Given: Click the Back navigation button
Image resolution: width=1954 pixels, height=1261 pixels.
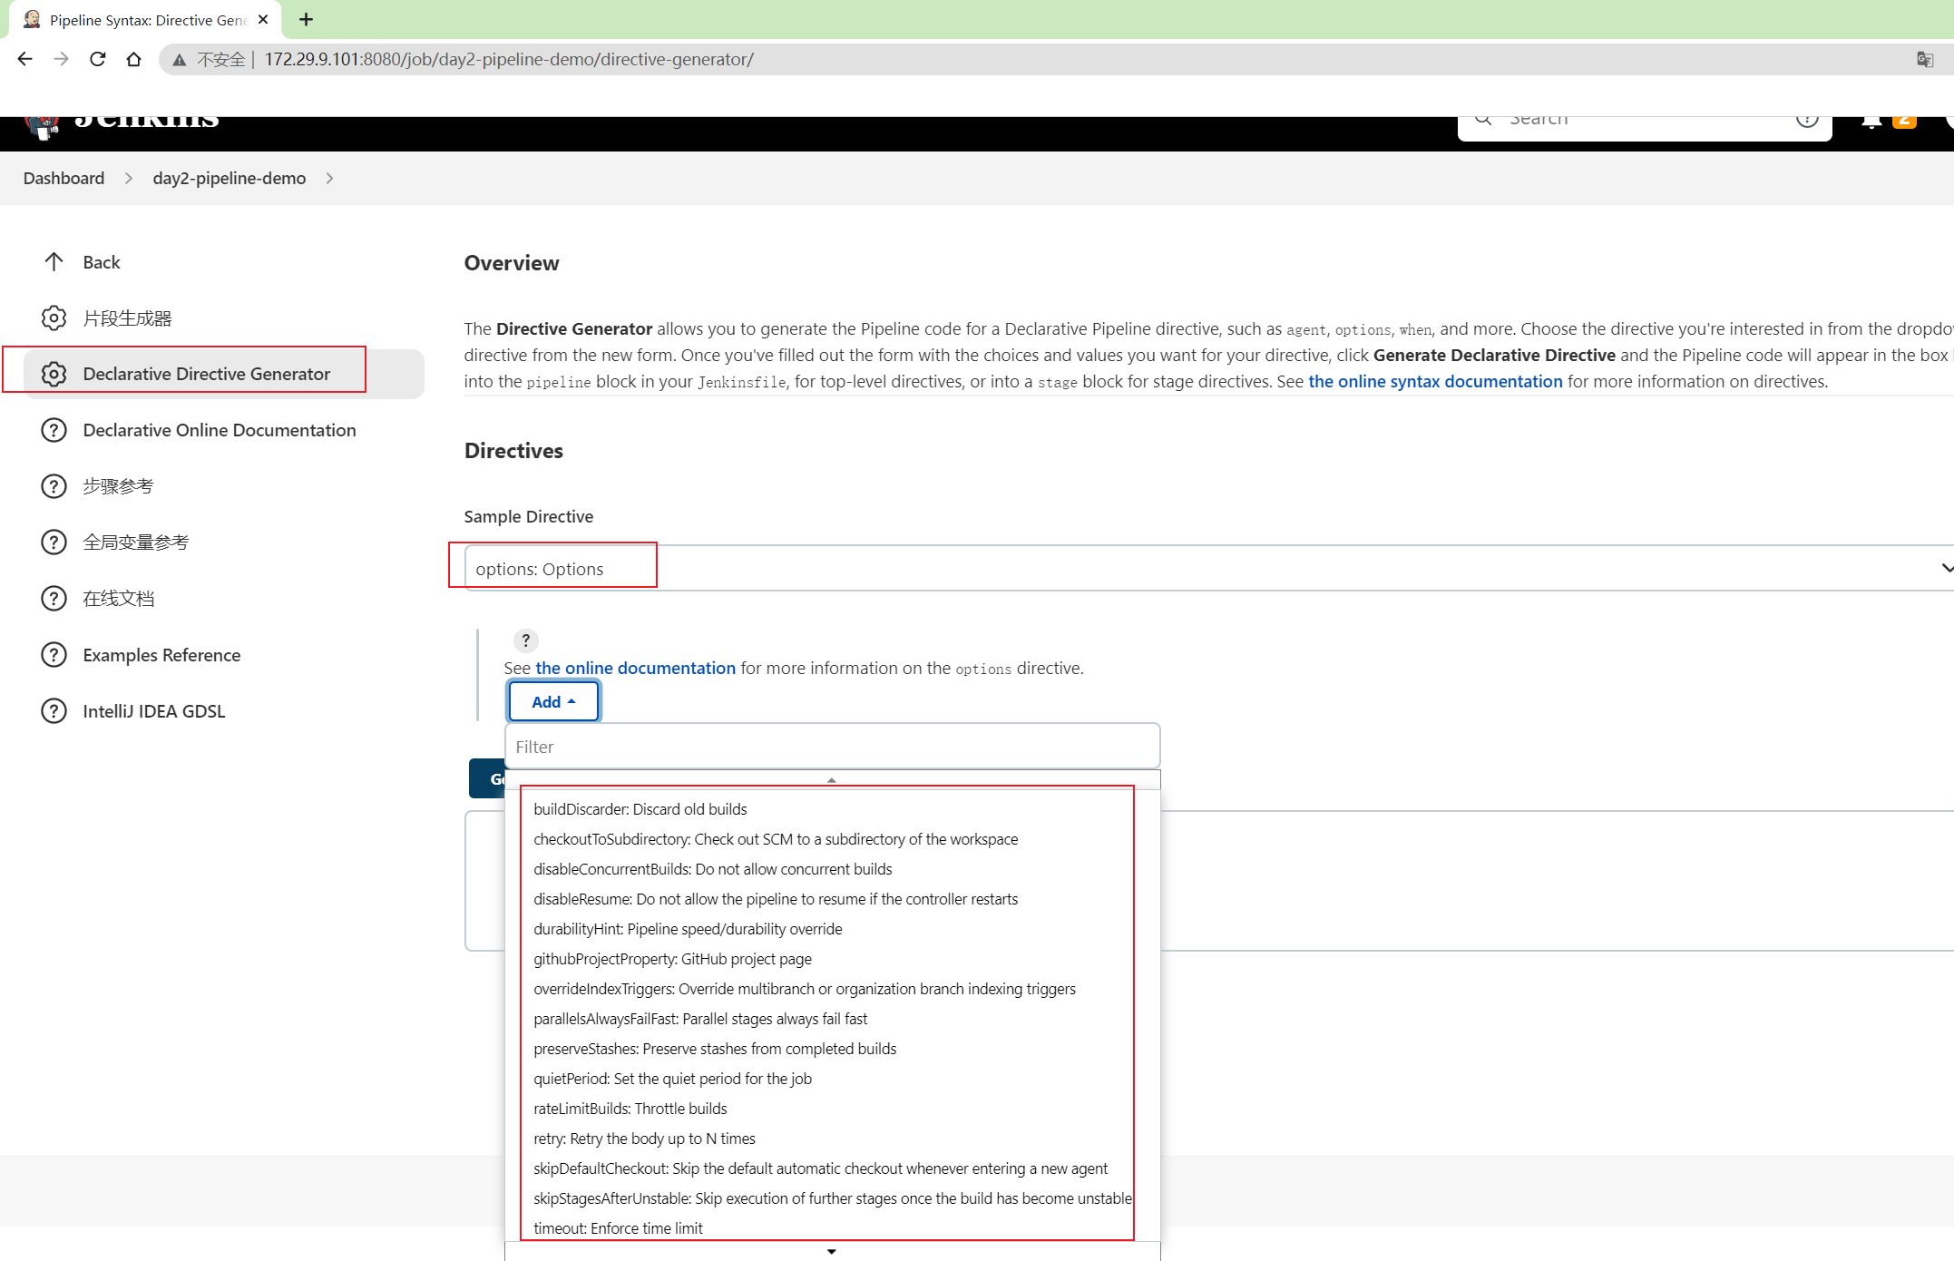Looking at the screenshot, I should (x=103, y=260).
